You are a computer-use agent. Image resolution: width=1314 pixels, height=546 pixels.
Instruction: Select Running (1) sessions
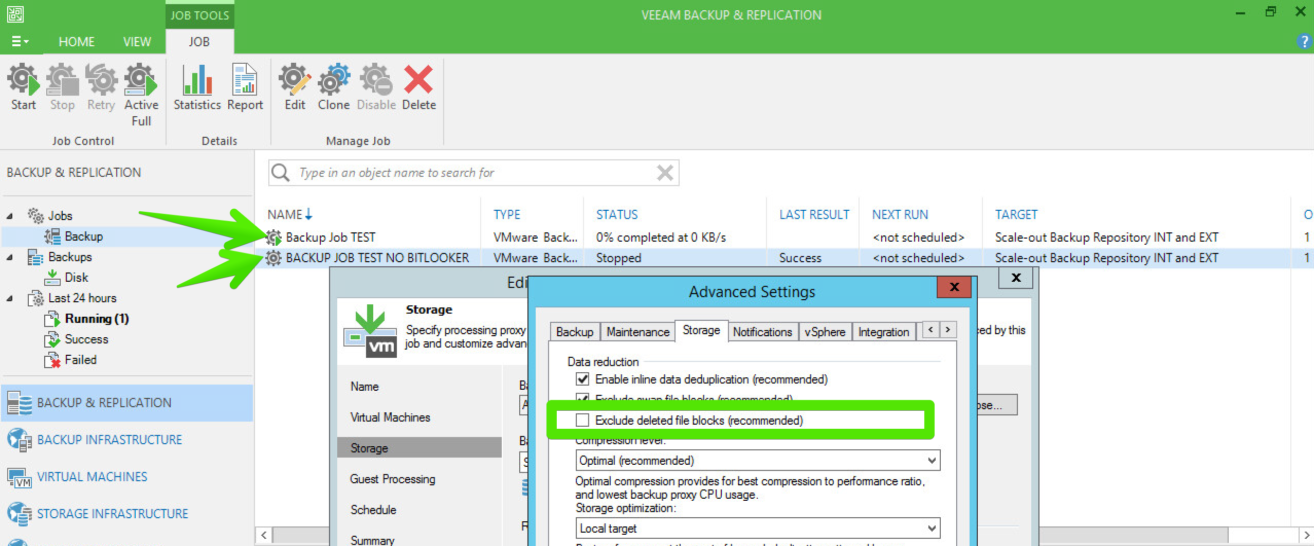[97, 319]
